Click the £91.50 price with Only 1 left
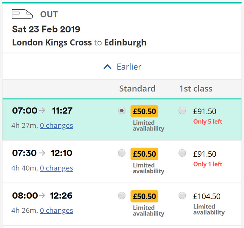This screenshot has height=228, width=244. tap(205, 154)
